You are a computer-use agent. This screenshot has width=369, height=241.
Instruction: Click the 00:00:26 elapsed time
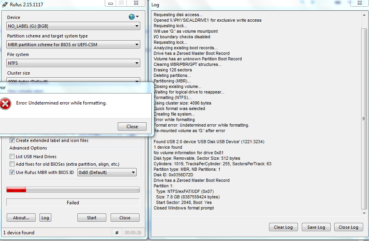133,233
